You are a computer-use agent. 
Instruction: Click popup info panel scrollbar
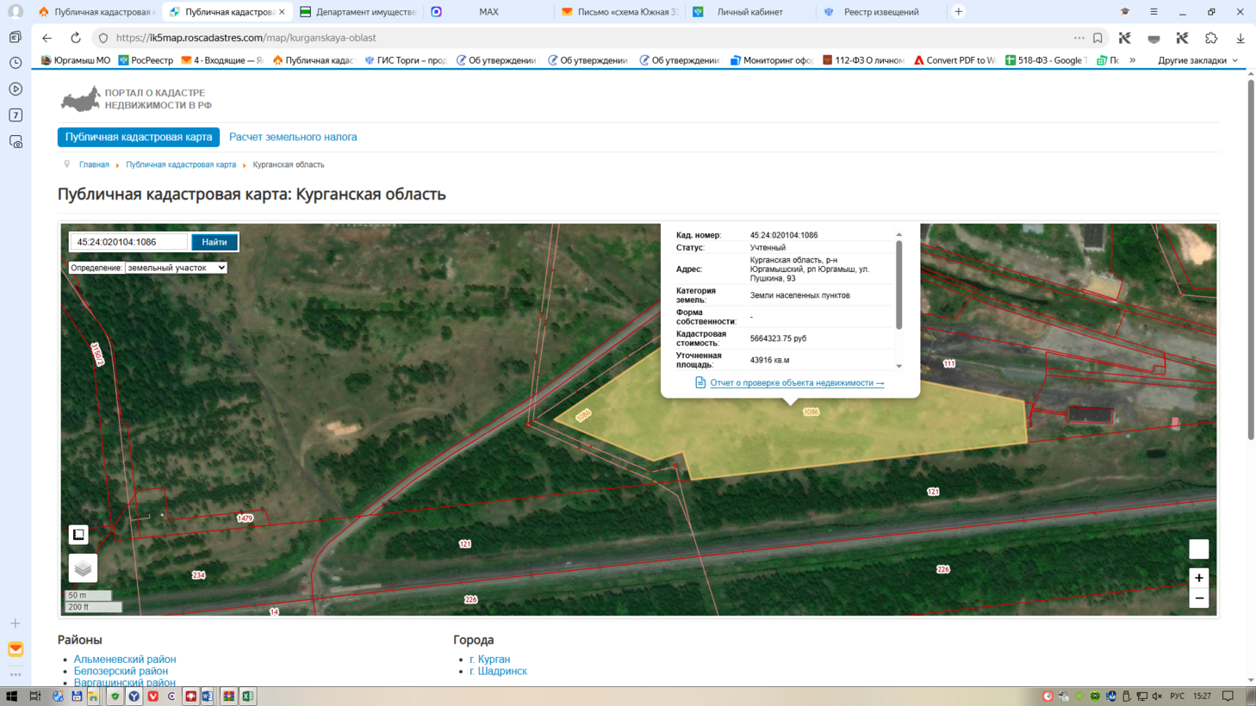899,286
